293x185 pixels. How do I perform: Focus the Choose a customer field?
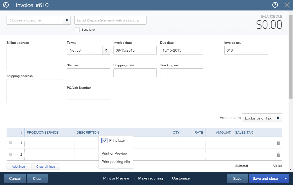(35, 20)
